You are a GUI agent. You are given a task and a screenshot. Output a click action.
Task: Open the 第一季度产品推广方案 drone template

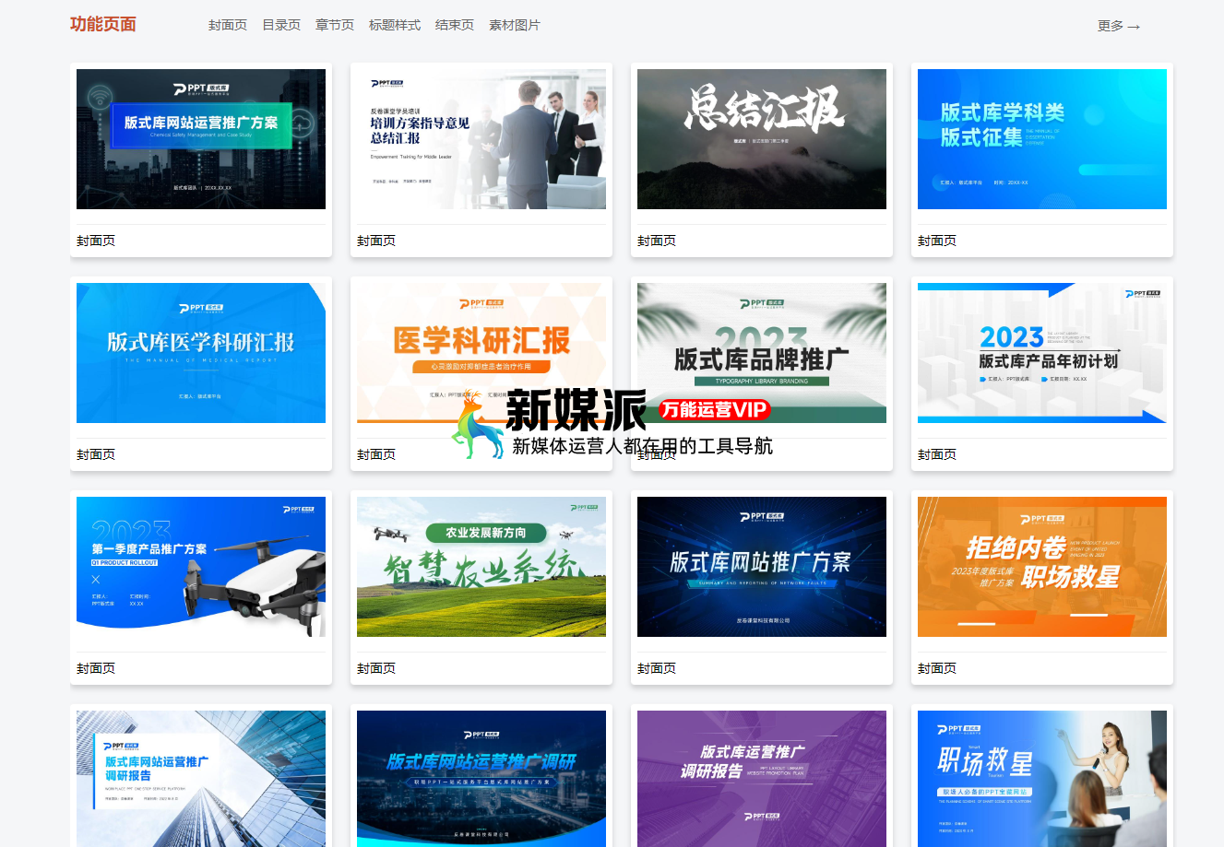[x=201, y=567]
